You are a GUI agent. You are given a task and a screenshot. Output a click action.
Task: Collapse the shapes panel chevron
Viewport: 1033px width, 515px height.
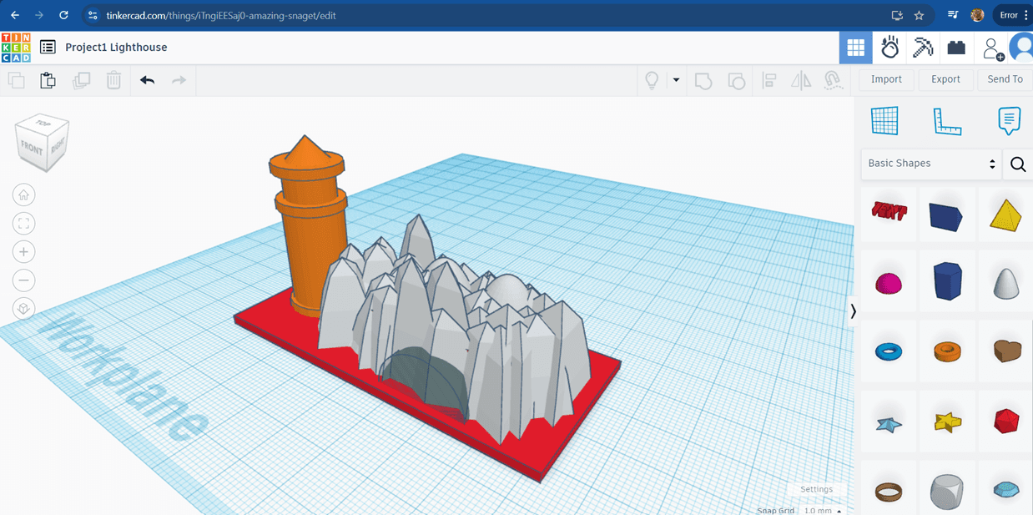pos(853,311)
